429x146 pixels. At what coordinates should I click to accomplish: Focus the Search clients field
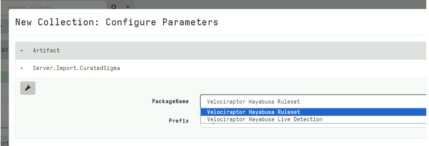(x=55, y=7)
